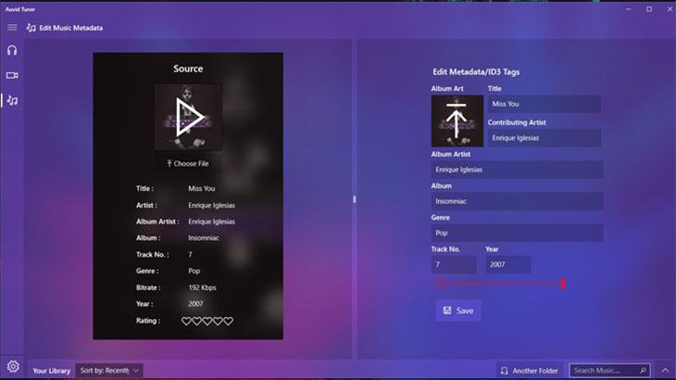Play the source track preview
The image size is (676, 380).
[x=188, y=117]
